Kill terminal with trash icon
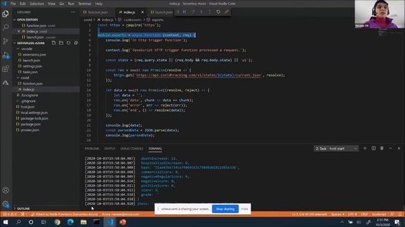405x227 pixels. click(x=382, y=149)
